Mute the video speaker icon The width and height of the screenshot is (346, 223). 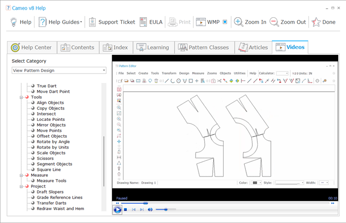pos(150,210)
